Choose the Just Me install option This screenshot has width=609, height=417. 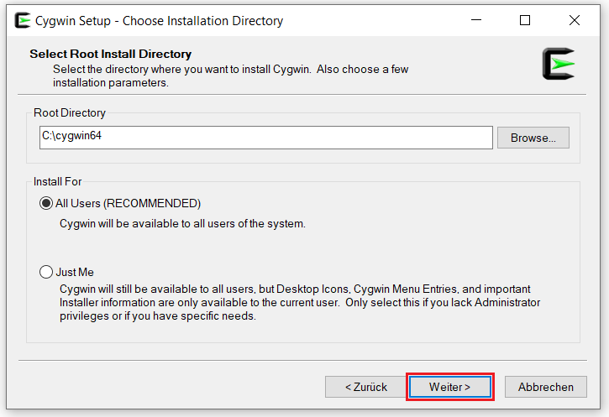coord(46,272)
